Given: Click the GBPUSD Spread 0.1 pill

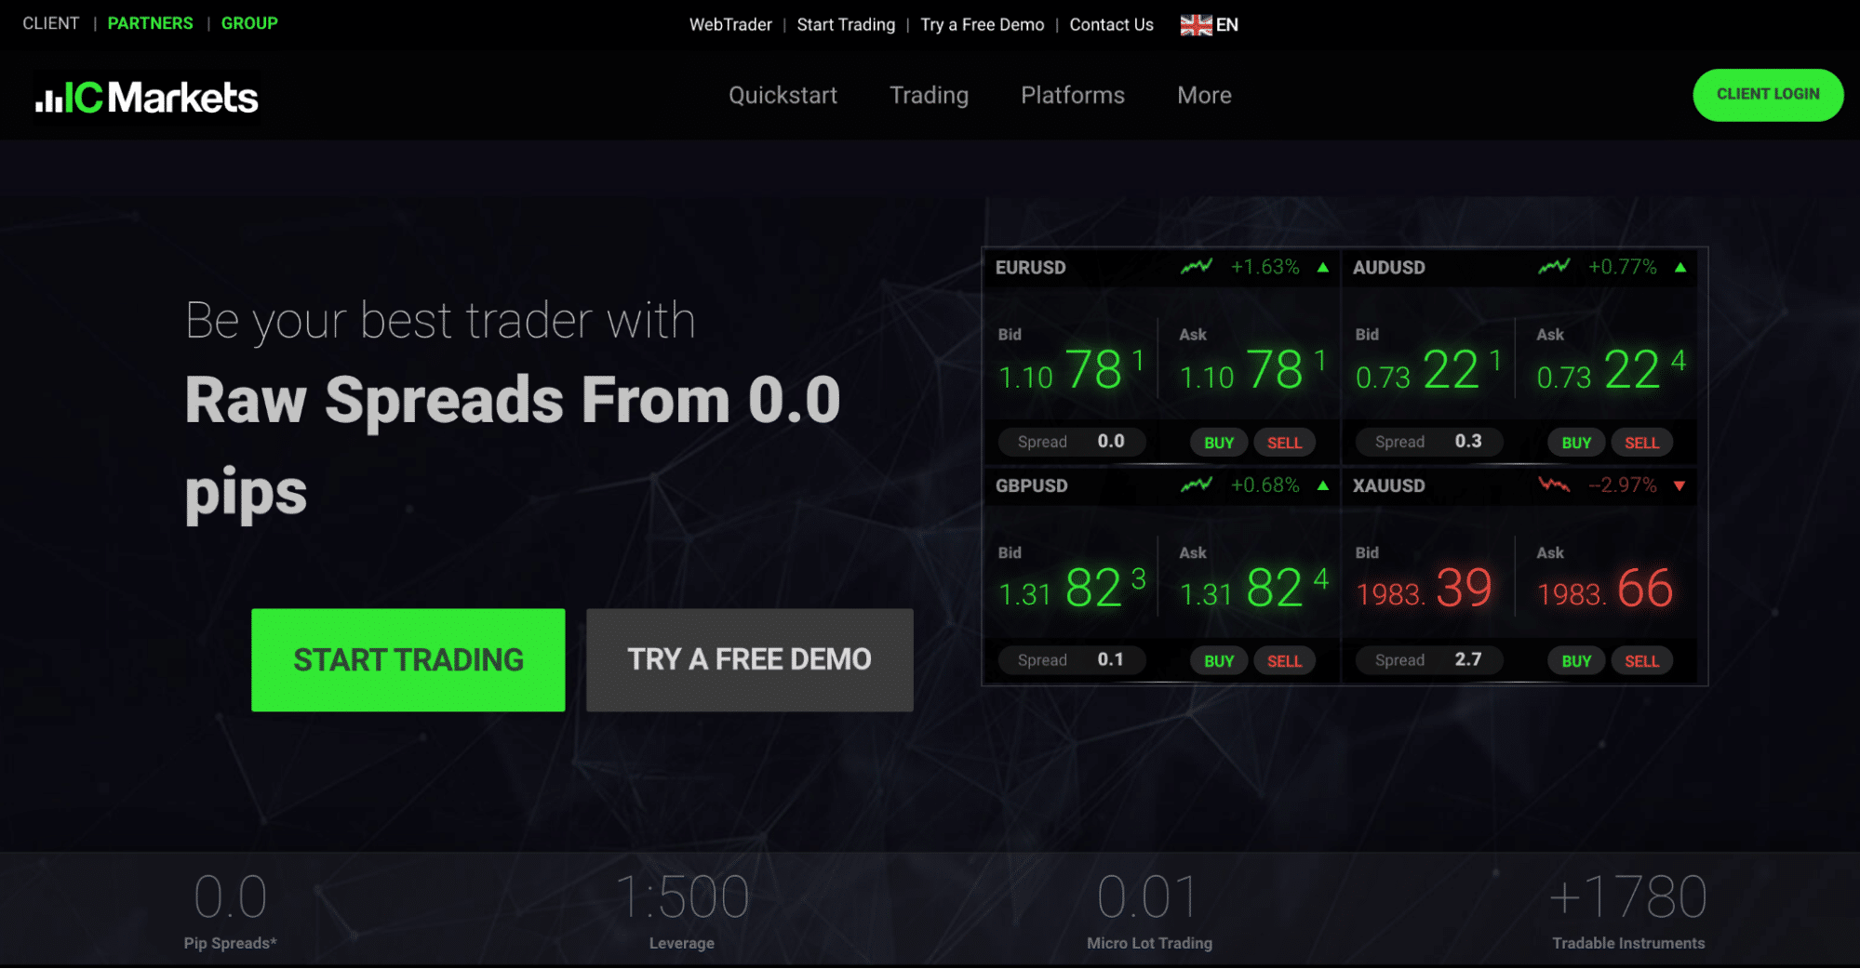Looking at the screenshot, I should coord(1071,660).
